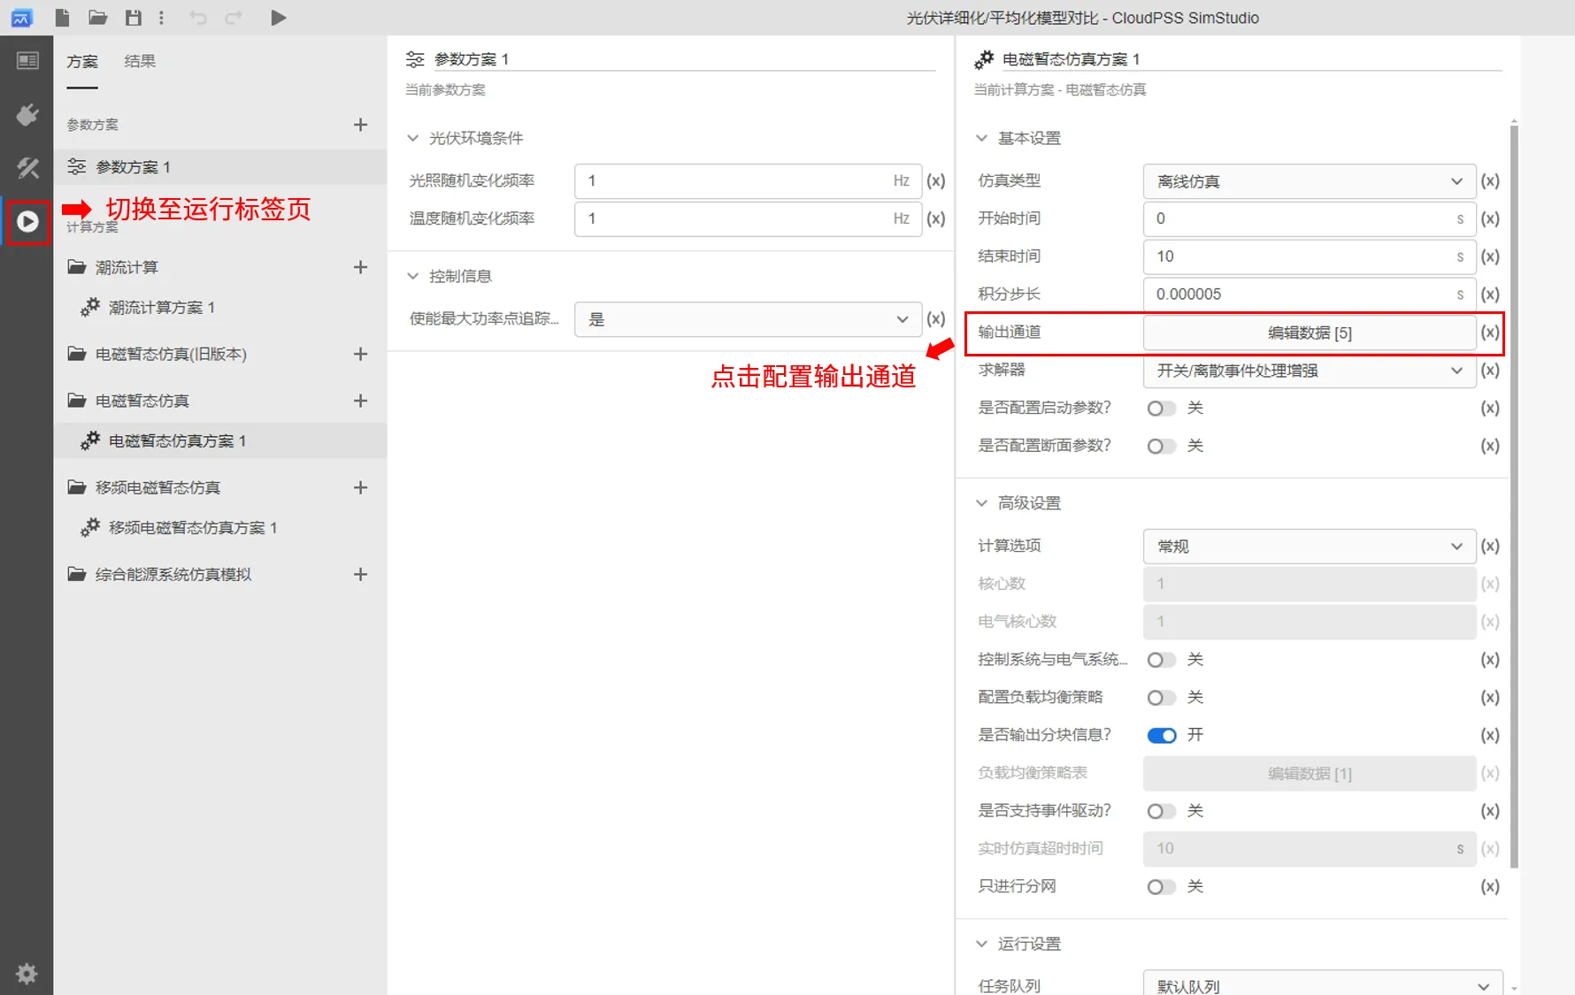
Task: Open 求解器 dropdown
Action: (1309, 371)
